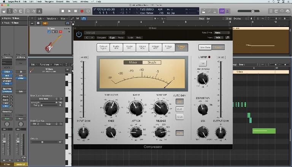Click the Auto Gain 0 dB button
Viewport: 292px width, 167px height.
(x=179, y=109)
